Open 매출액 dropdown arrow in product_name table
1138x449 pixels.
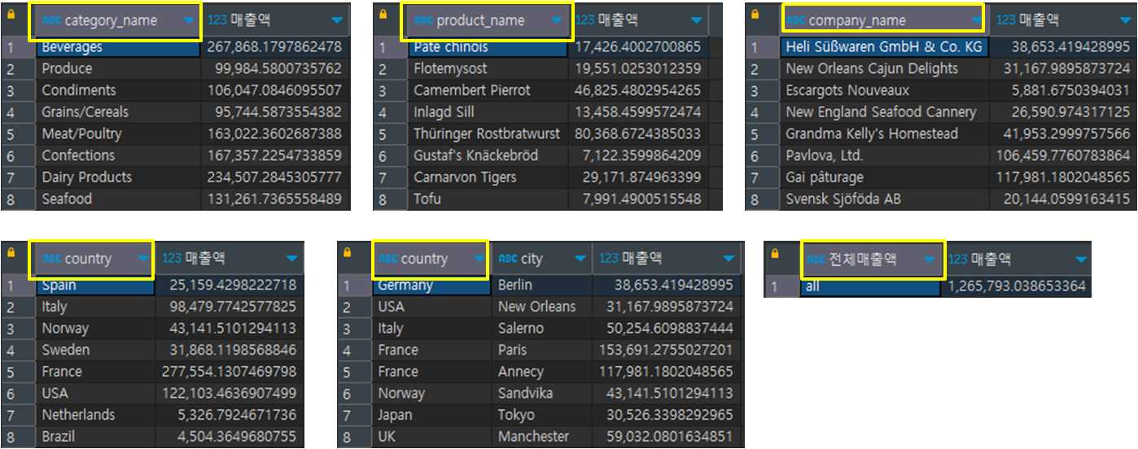pos(696,21)
